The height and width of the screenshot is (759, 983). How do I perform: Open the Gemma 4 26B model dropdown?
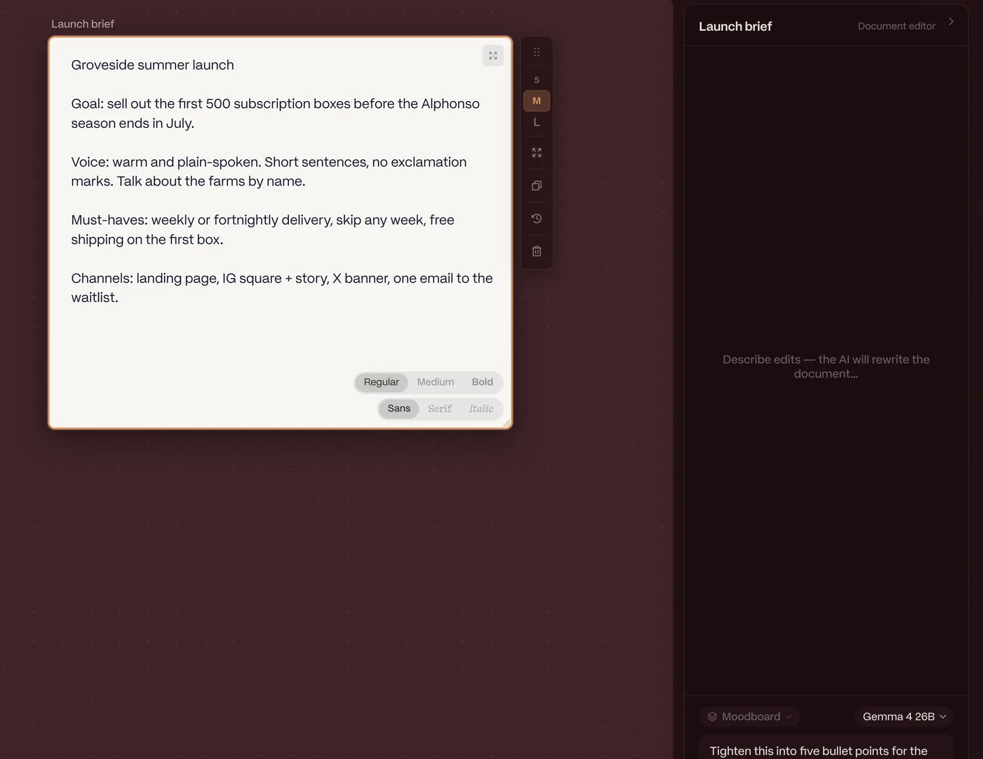(x=904, y=716)
